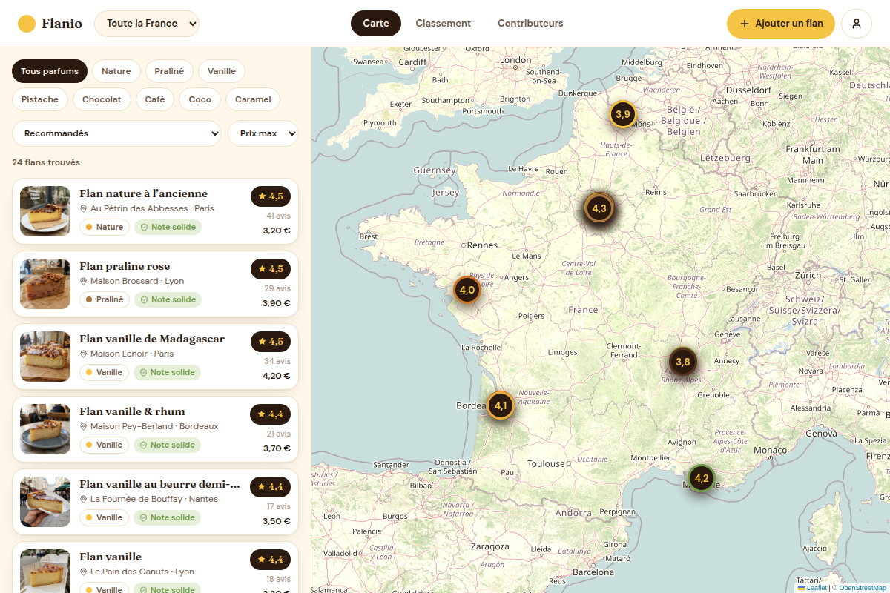The image size is (890, 593).
Task: Click the 29 avis review count
Action: tap(278, 288)
